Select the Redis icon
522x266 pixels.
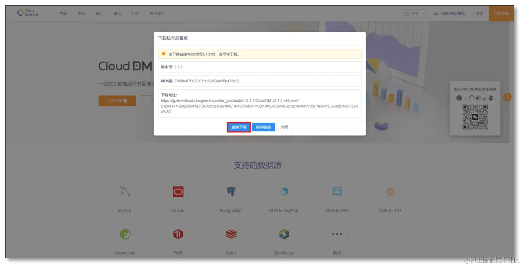click(x=231, y=234)
